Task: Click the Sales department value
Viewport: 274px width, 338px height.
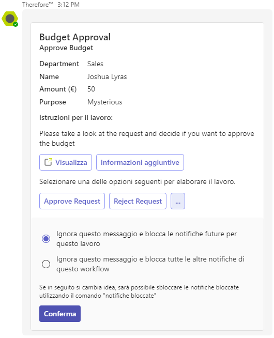Action: tap(95, 64)
